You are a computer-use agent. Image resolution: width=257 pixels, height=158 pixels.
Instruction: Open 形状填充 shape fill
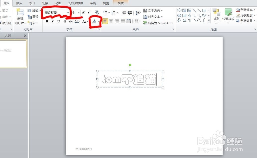(x=245, y=10)
